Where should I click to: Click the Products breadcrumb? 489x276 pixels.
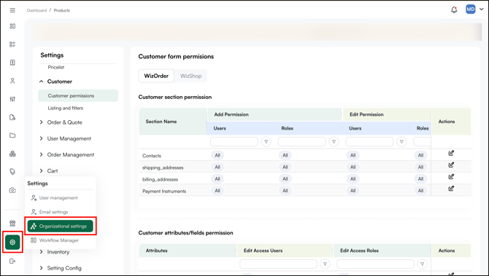tap(62, 10)
